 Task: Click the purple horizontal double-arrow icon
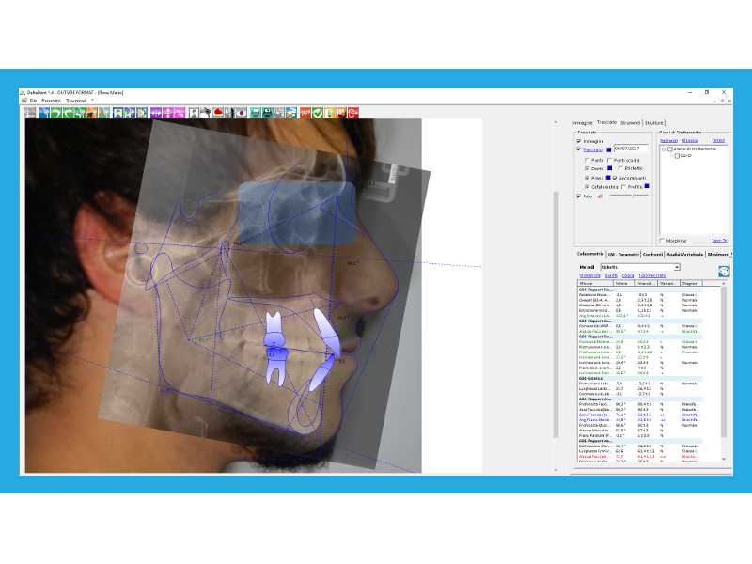pyautogui.click(x=155, y=113)
